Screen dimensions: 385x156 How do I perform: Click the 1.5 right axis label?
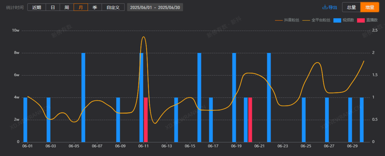tap(375, 75)
